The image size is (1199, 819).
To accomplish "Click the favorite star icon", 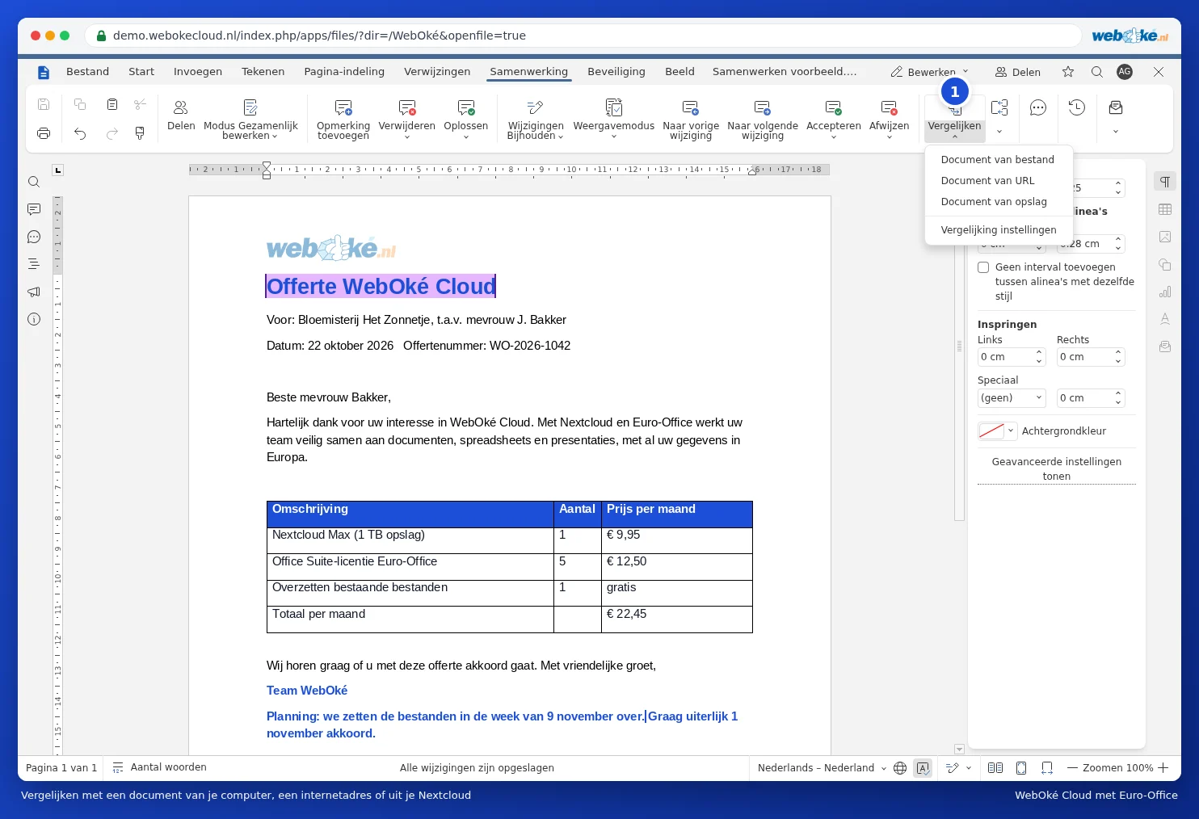I will (1068, 72).
